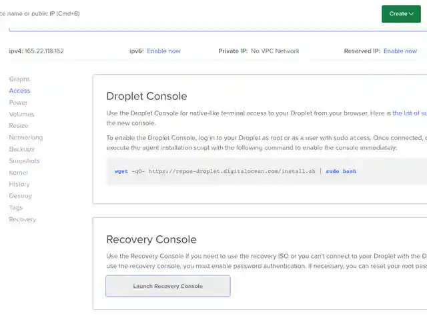Screen dimensions: 427x320
Task: Launch Recovery Console button
Action: (168, 286)
